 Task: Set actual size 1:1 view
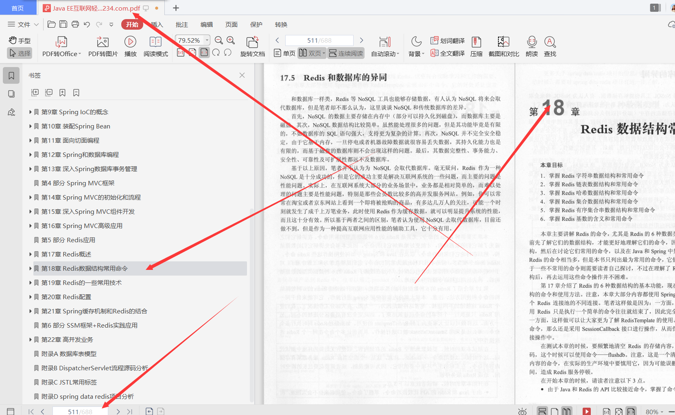click(x=181, y=52)
